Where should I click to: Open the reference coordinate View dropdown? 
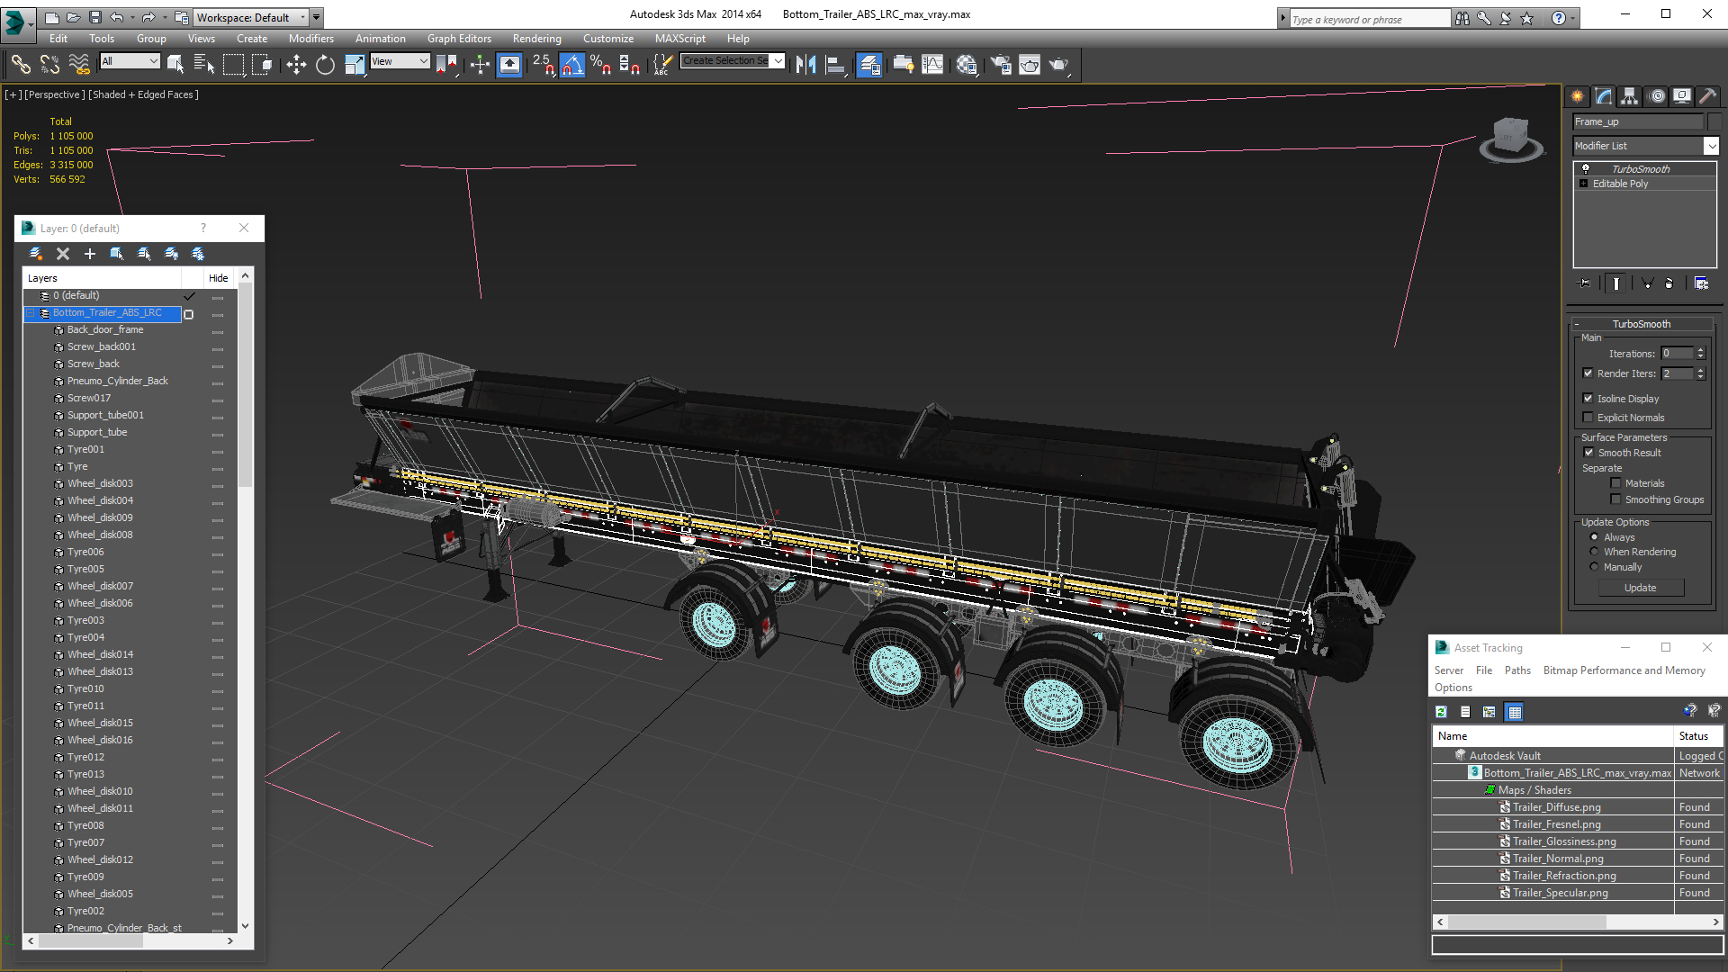(400, 61)
